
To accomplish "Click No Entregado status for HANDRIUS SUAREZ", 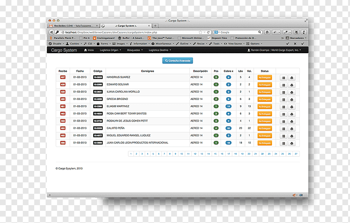I will click(264, 77).
